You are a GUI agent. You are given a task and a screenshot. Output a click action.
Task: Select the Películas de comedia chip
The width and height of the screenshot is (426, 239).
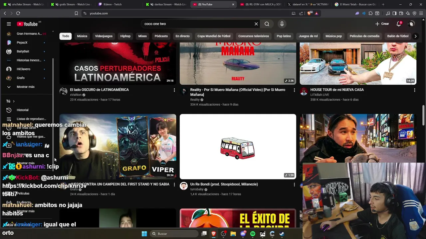point(364,36)
